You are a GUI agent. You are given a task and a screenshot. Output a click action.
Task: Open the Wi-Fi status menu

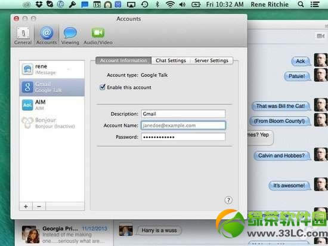coord(171,4)
